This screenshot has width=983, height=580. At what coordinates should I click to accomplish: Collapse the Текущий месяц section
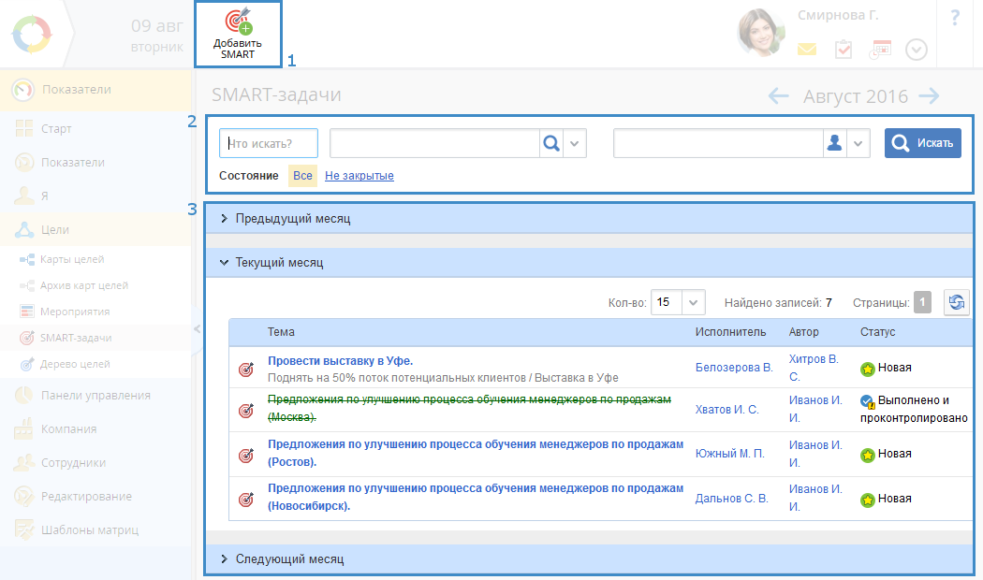(279, 263)
